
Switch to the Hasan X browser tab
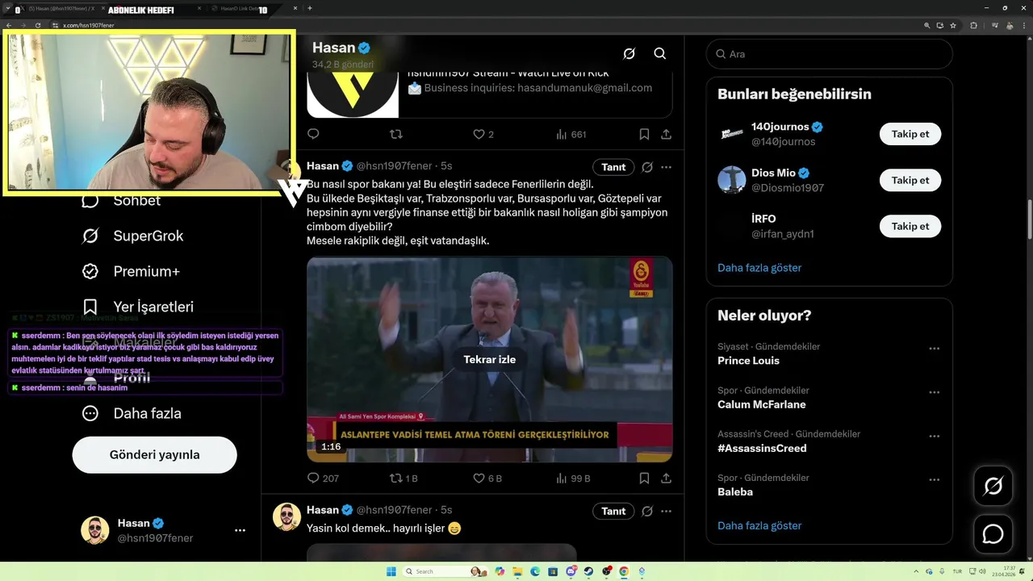coord(61,8)
